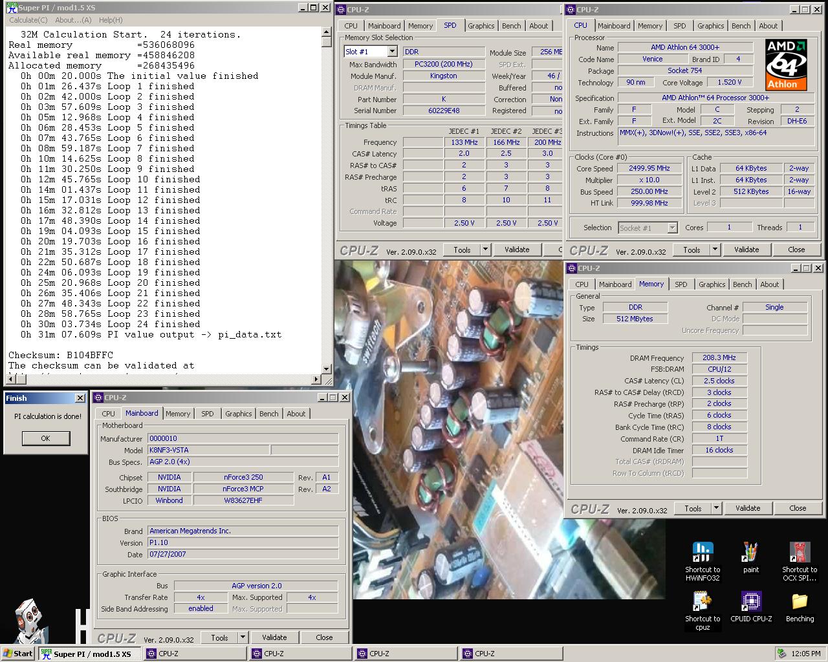Activate the third CPU-Z taskbar button

point(406,654)
